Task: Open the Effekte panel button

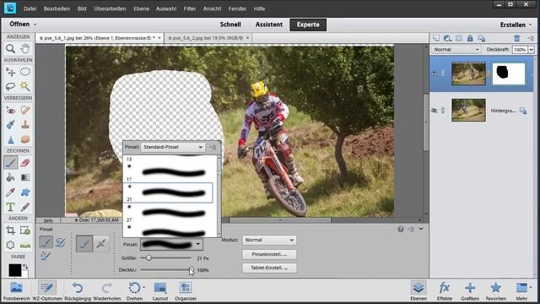Action: pos(445,290)
